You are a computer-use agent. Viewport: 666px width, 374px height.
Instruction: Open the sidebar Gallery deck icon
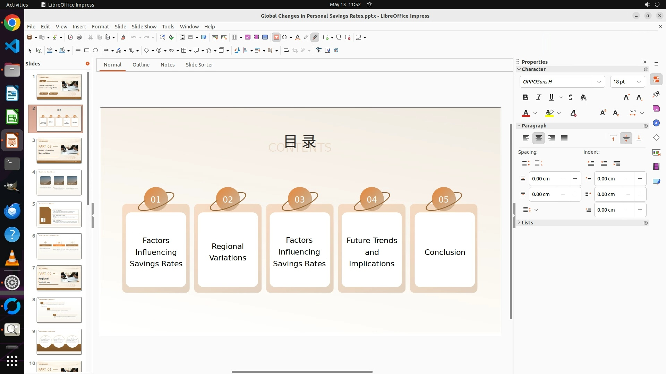(x=656, y=109)
